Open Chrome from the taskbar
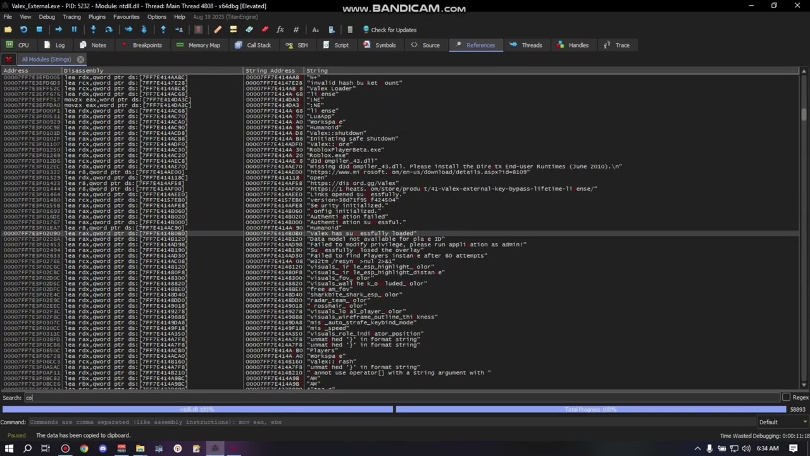The image size is (810, 456). 84,448
